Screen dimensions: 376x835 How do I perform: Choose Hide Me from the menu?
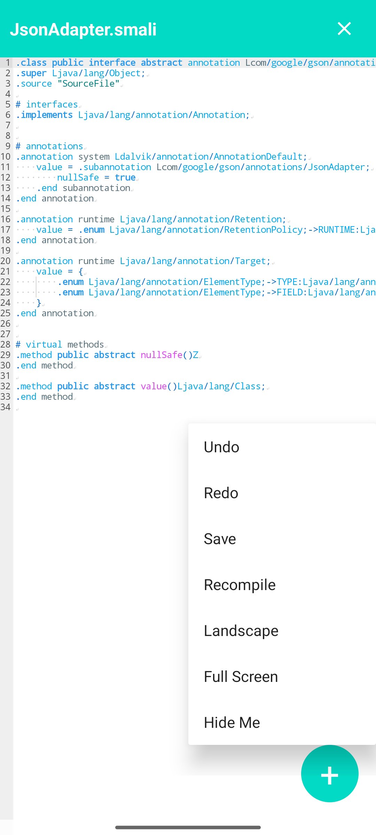(232, 722)
